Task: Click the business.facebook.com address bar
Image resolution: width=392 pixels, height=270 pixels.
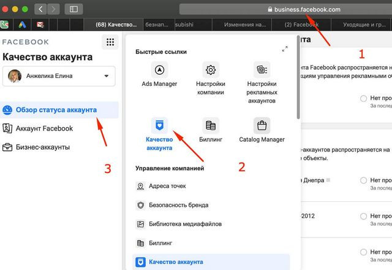Action: coord(285,10)
